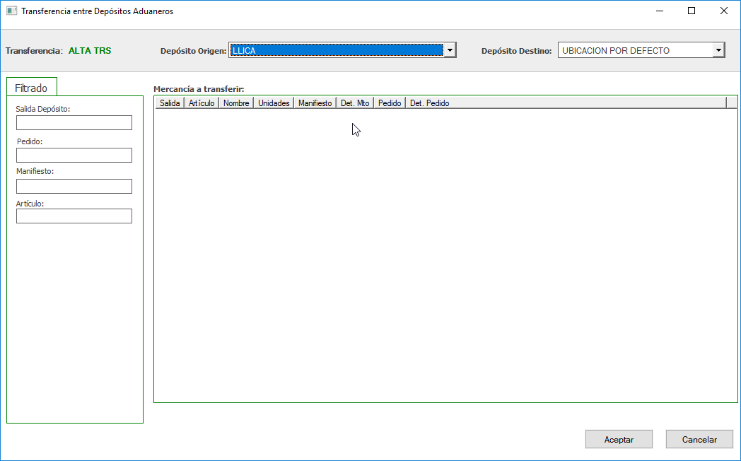Switch to the Filtrado tab
The width and height of the screenshot is (741, 461).
tap(32, 88)
